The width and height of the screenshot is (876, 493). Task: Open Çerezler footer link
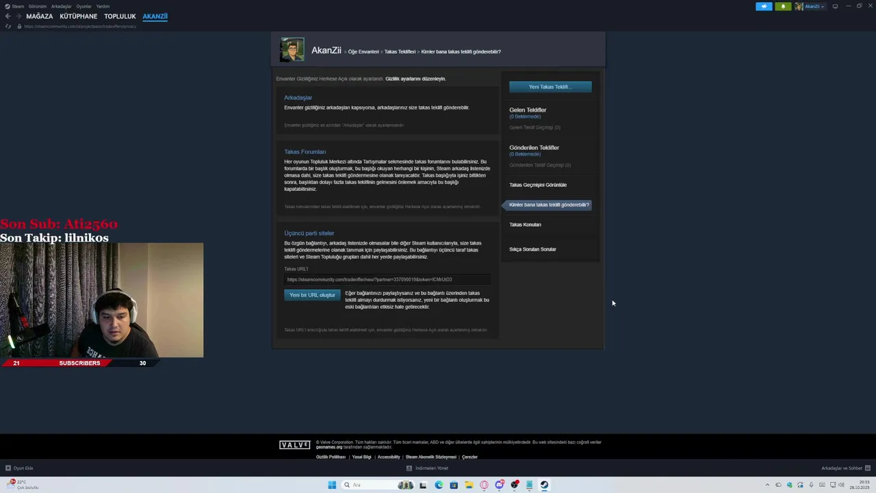[x=469, y=457]
